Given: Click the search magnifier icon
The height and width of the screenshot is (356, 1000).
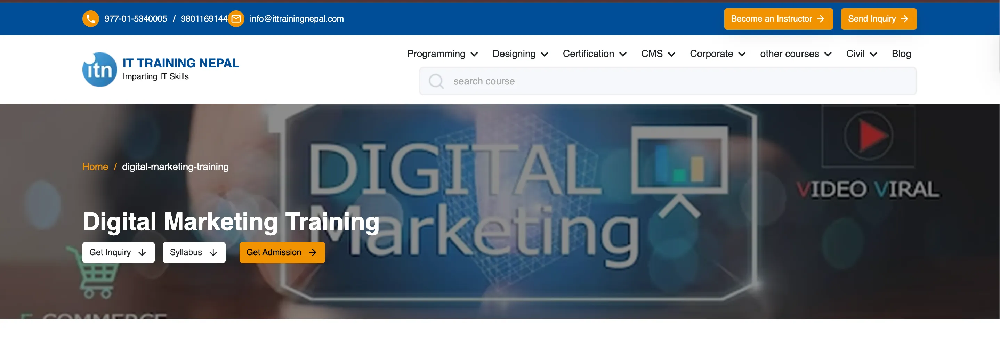Looking at the screenshot, I should (x=436, y=81).
